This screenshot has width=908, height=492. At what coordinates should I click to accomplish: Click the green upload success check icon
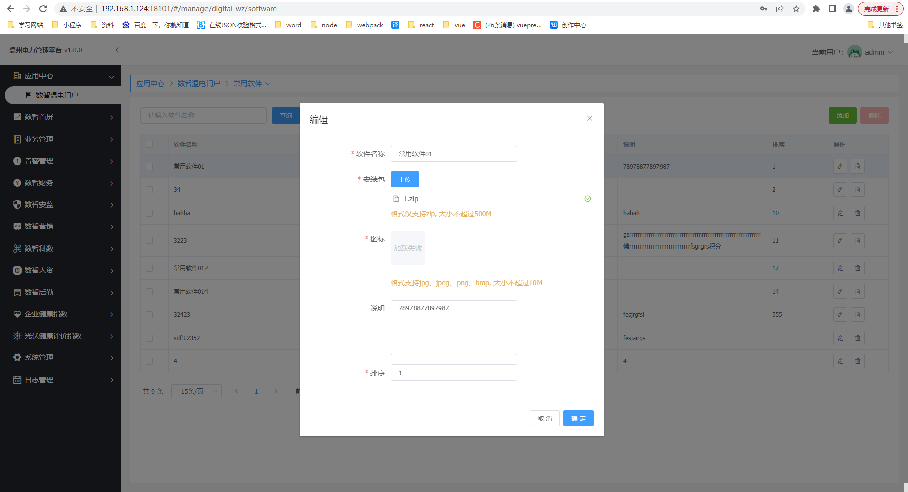588,199
